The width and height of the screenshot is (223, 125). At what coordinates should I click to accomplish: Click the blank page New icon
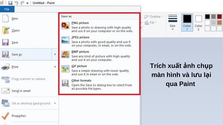click(x=5, y=19)
